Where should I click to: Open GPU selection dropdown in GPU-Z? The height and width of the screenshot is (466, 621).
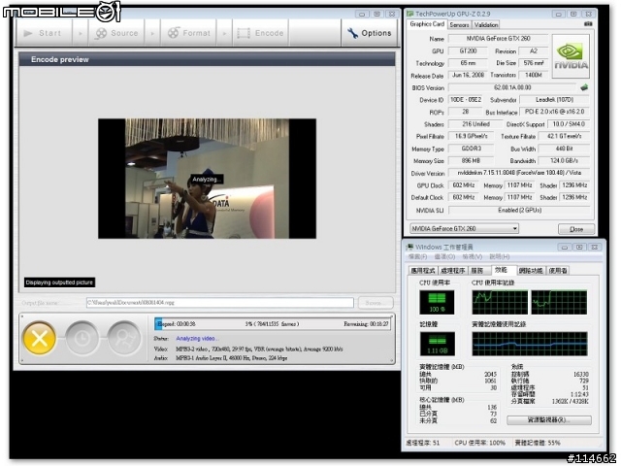[464, 229]
